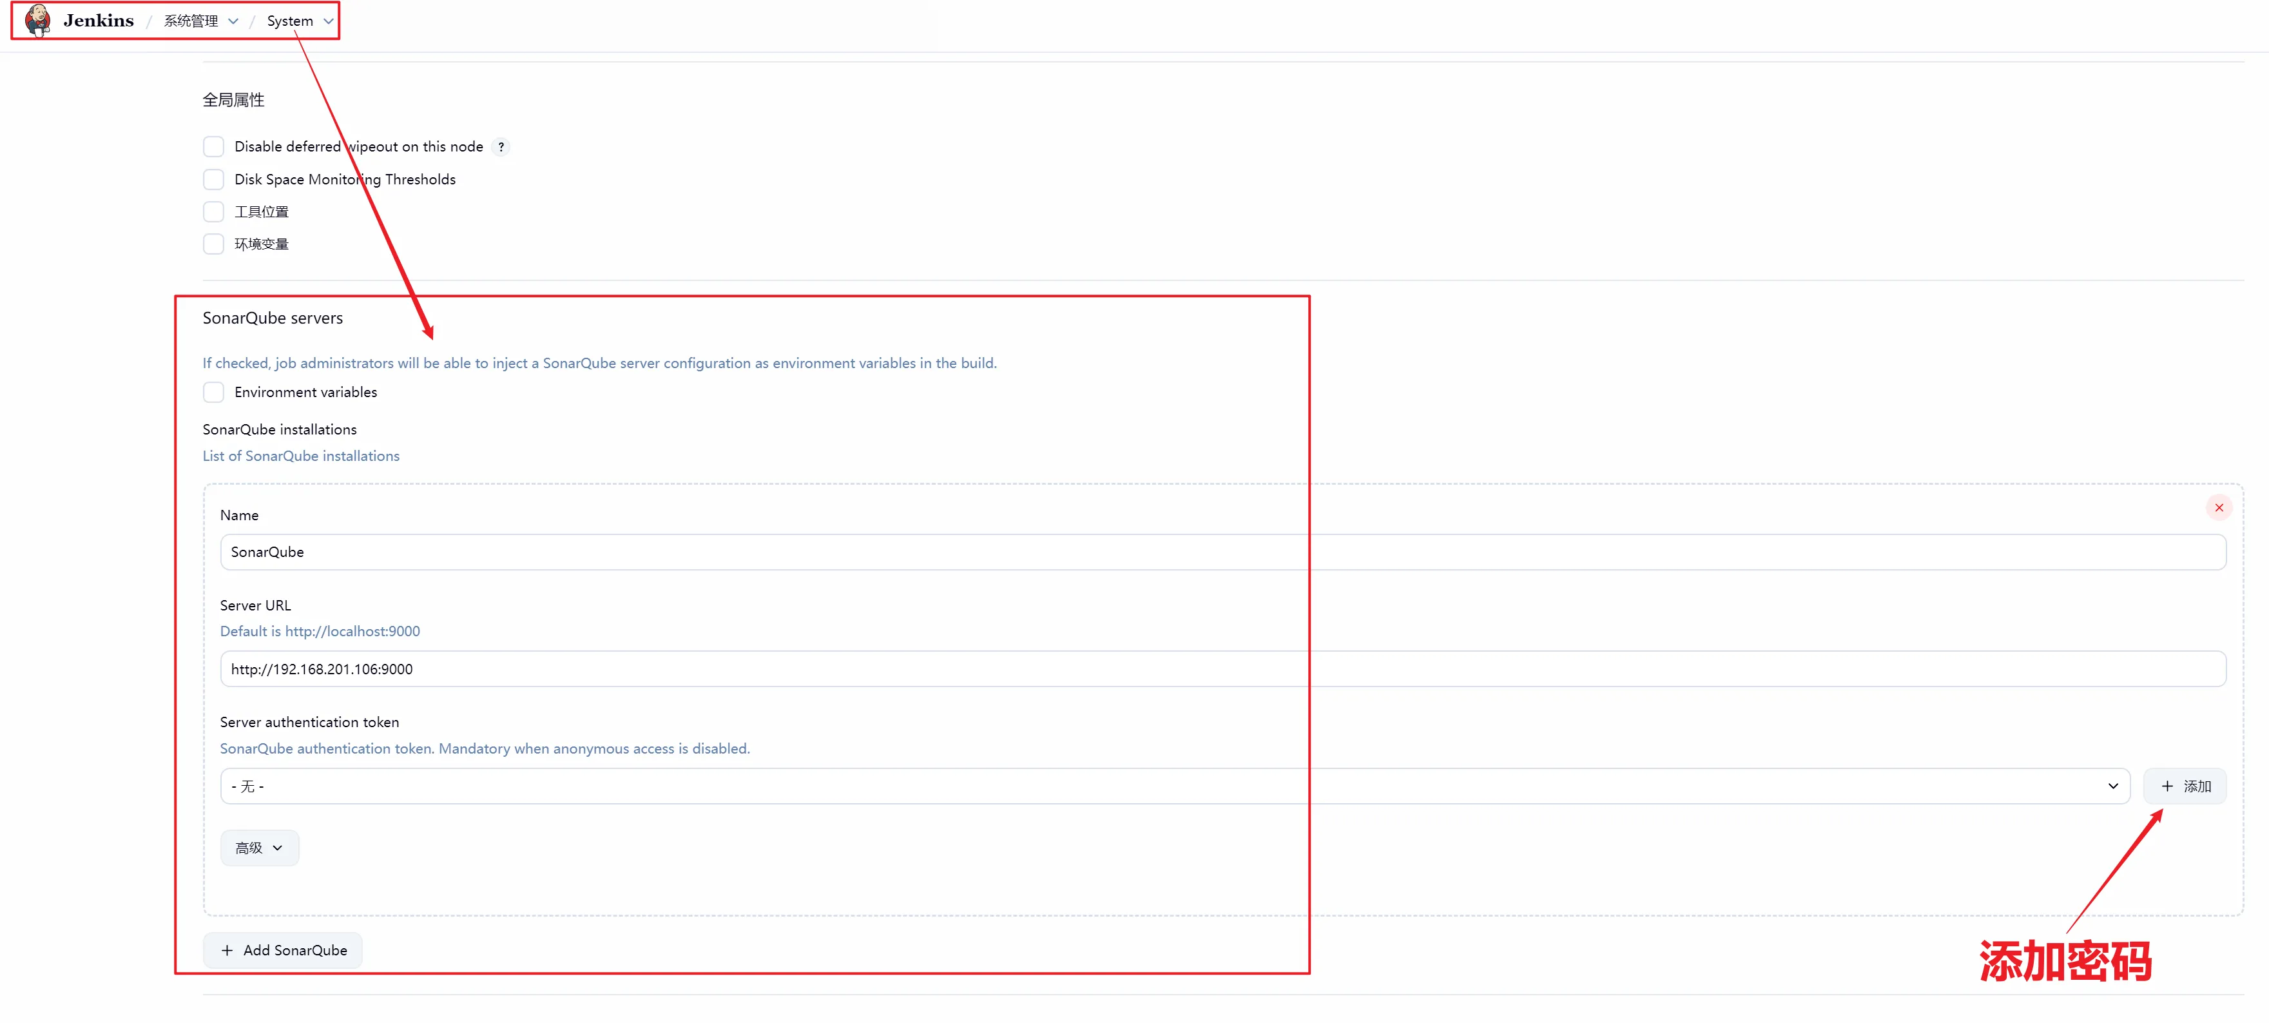This screenshot has width=2269, height=1023.
Task: Expand the 高级 advanced section
Action: point(259,848)
